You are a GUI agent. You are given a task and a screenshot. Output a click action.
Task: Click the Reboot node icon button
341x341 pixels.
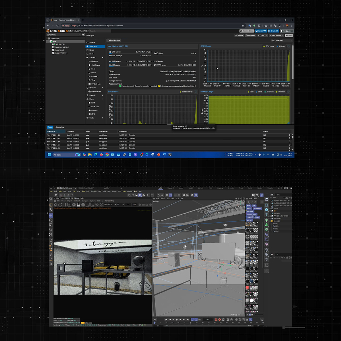(239, 35)
